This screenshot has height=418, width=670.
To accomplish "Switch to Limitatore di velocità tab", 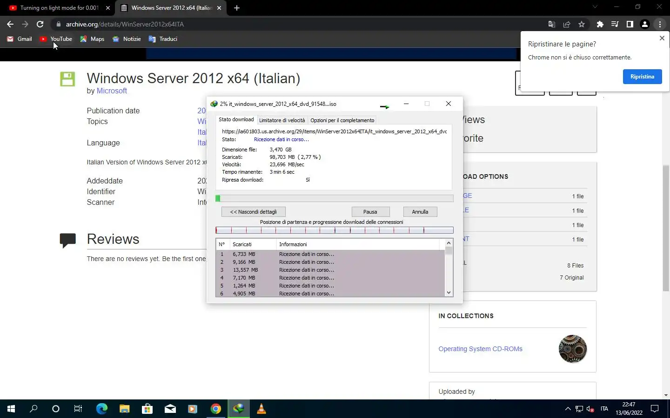I will coord(282,120).
